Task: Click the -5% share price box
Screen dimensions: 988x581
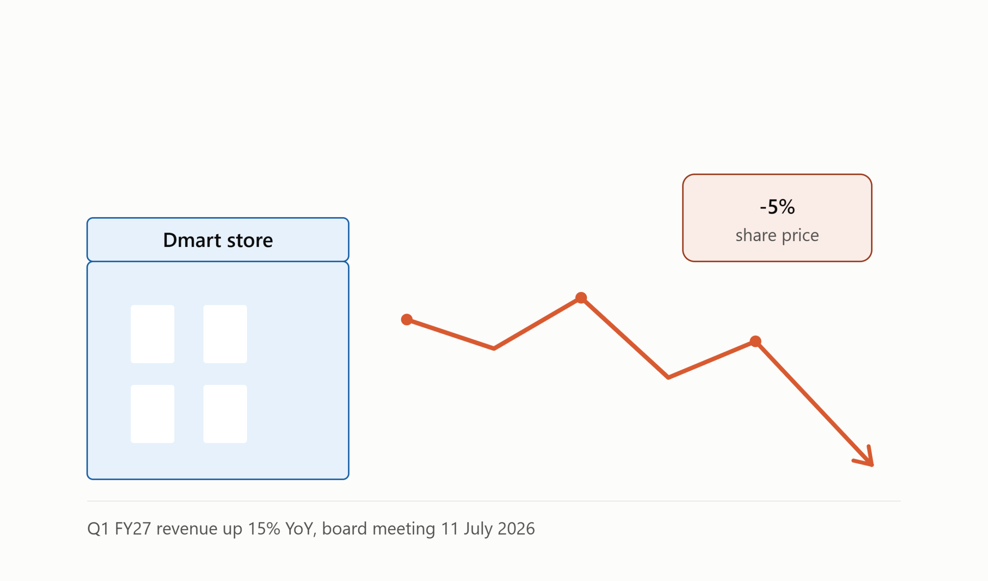Action: 777,218
